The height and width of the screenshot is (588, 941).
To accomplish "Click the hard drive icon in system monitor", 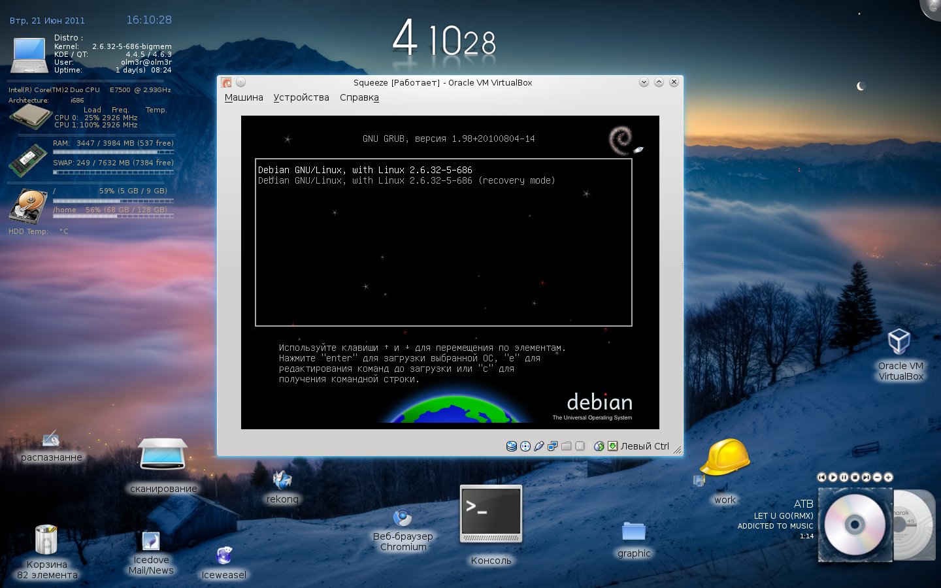I will tap(28, 206).
